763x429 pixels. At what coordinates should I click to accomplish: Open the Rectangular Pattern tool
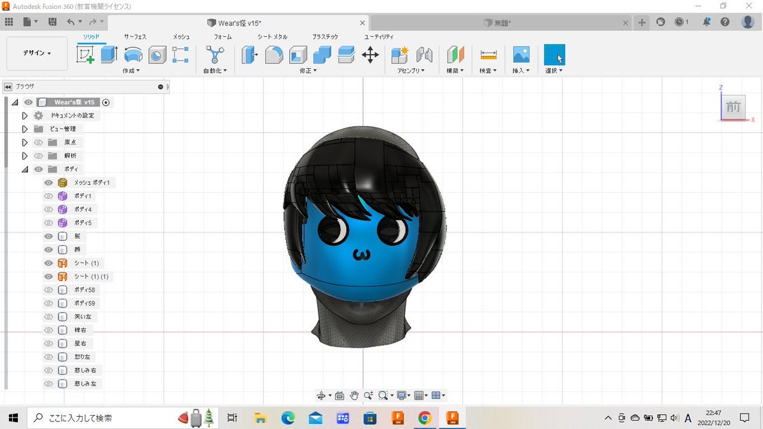pyautogui.click(x=181, y=55)
